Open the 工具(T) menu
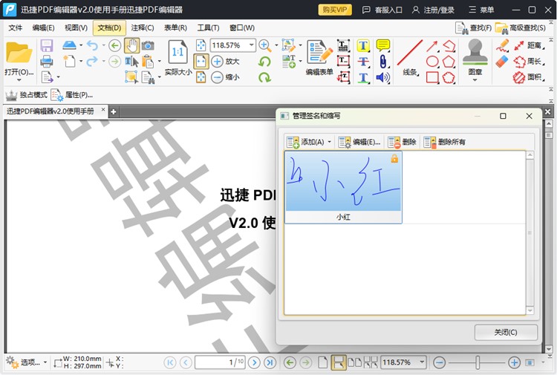This screenshot has height=375, width=557. pos(208,27)
